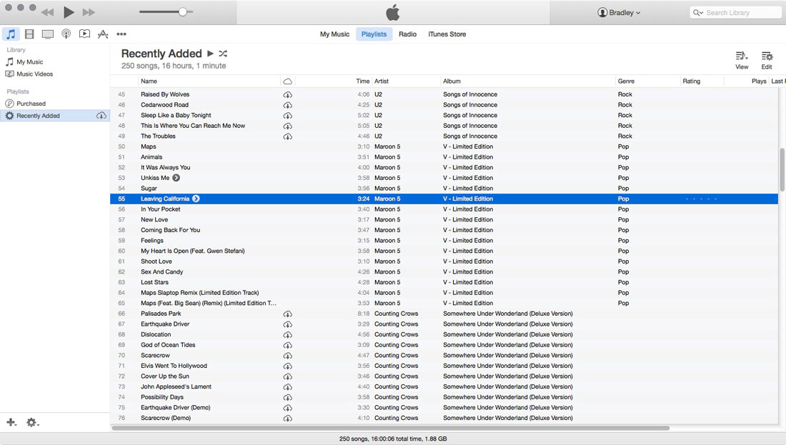Sort by the Time column header
Screen dimensions: 786x445
(363, 81)
